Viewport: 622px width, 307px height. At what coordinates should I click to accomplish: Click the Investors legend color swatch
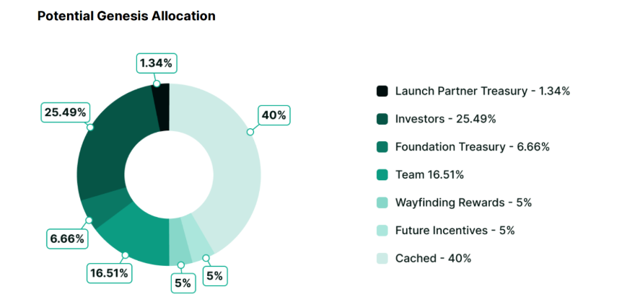pyautogui.click(x=382, y=119)
